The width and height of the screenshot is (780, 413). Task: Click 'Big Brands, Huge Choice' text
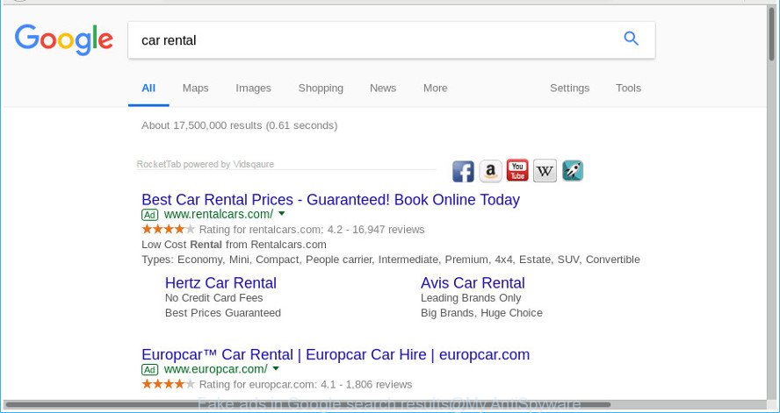pos(481,313)
